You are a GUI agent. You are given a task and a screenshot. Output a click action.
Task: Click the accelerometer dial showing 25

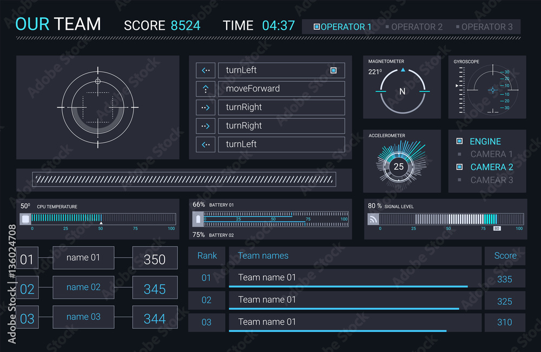tap(399, 167)
